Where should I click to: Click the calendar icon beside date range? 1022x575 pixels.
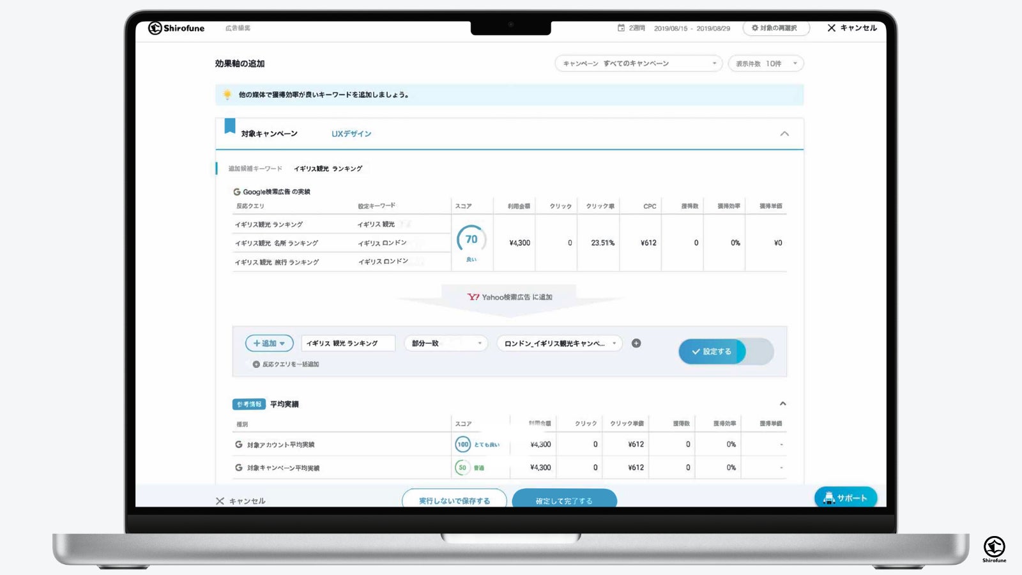tap(621, 28)
